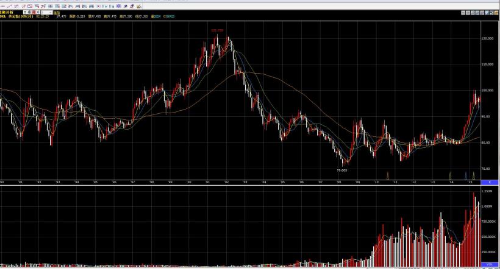Image resolution: width=500 pixels, height=269 pixels.
Task: Click the 750.000K volume axis label
Action: click(488, 222)
